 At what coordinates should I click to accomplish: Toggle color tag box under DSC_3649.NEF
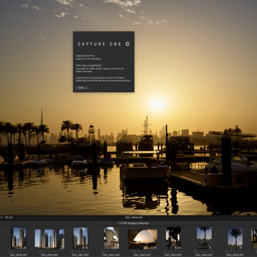coord(10,251)
